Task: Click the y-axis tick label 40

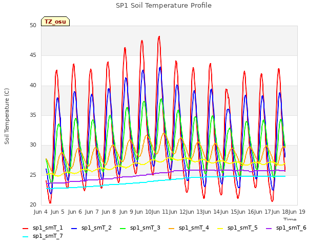Action: (33, 86)
